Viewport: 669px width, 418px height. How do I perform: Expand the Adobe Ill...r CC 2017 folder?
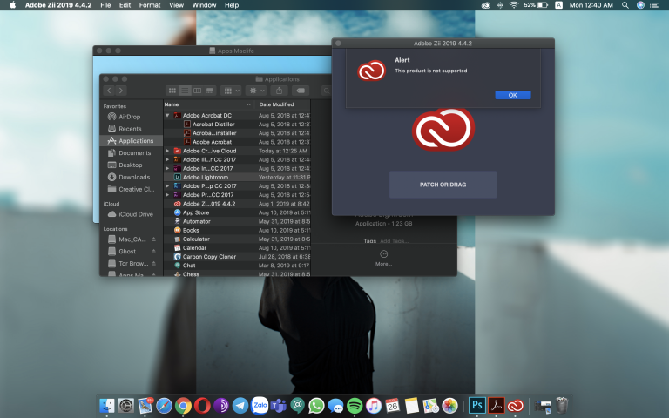(167, 159)
